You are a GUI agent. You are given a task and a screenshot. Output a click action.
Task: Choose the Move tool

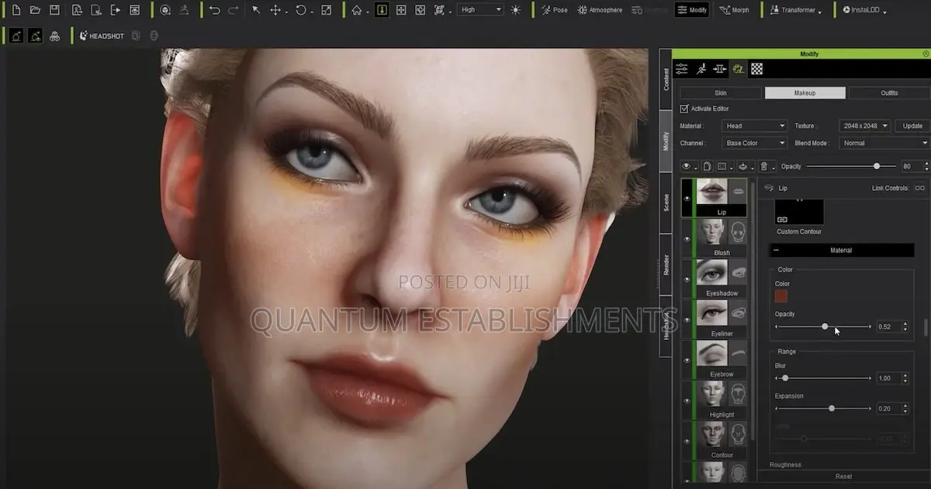click(275, 10)
